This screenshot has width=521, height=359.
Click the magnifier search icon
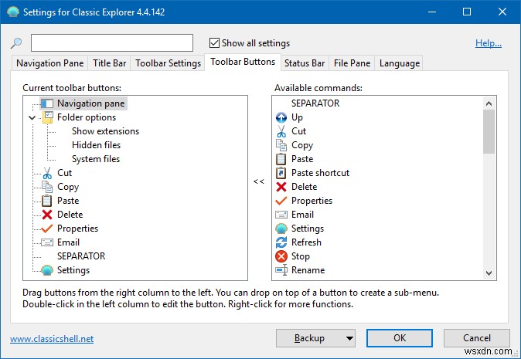click(17, 43)
